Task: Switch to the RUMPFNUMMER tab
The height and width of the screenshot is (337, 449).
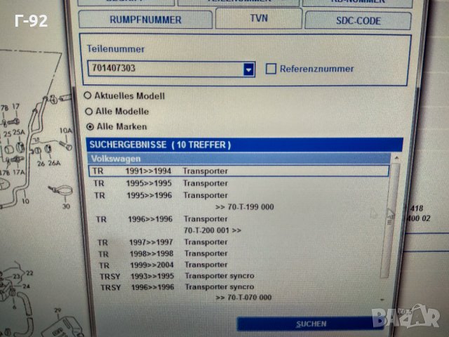Action: [145, 20]
